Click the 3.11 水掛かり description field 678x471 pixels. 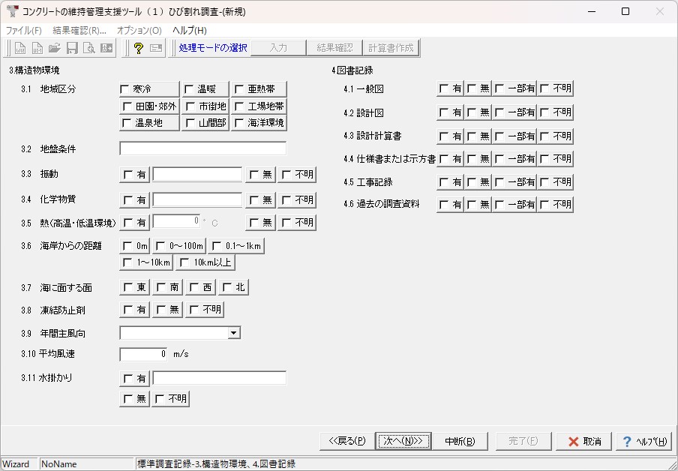coord(219,378)
